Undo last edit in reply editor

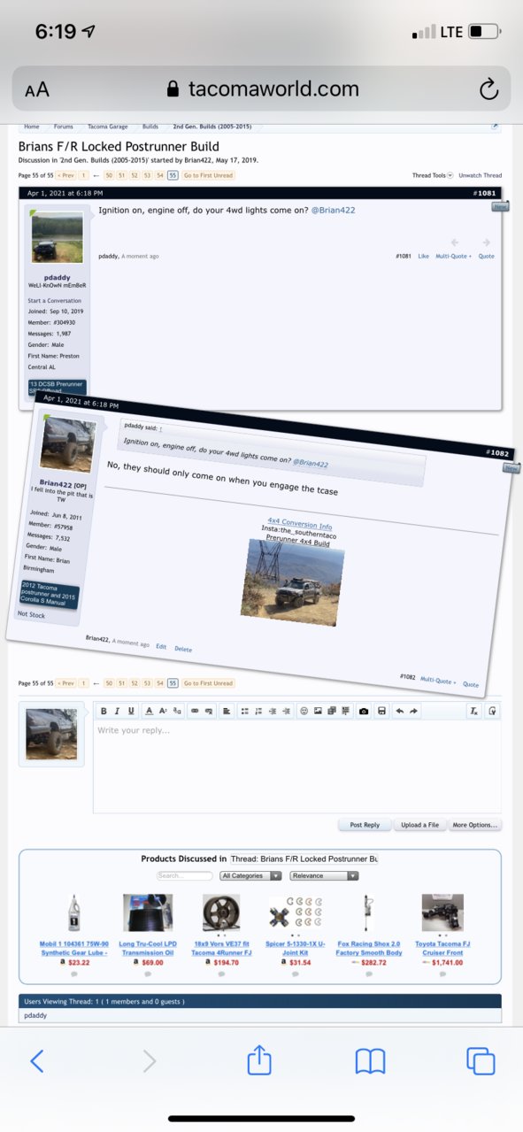click(399, 711)
